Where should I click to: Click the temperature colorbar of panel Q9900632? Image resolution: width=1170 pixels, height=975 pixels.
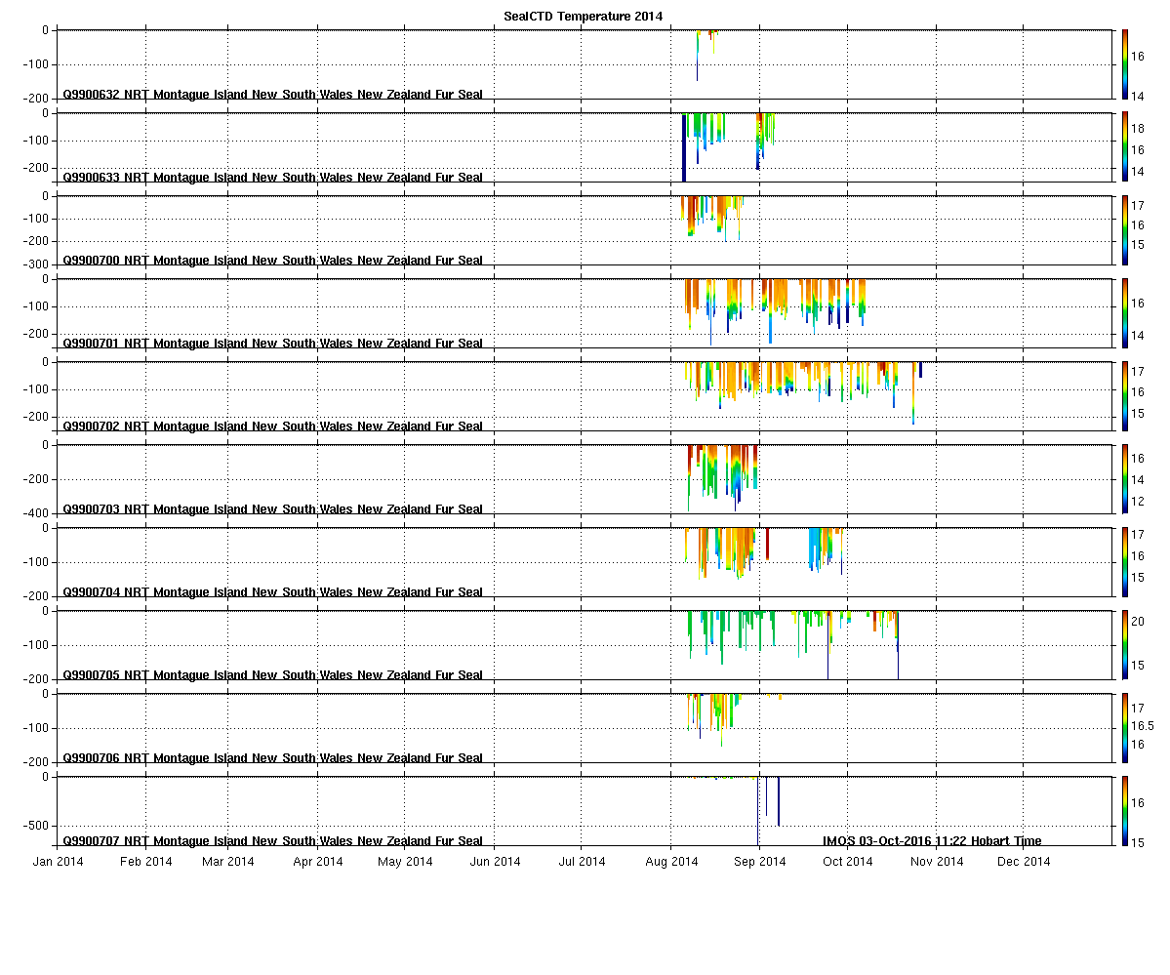(1125, 64)
